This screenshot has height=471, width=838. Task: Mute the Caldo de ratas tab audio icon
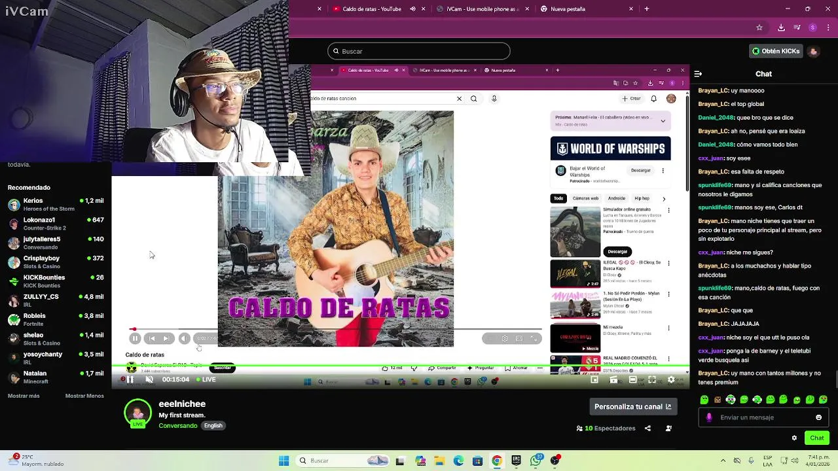point(412,9)
